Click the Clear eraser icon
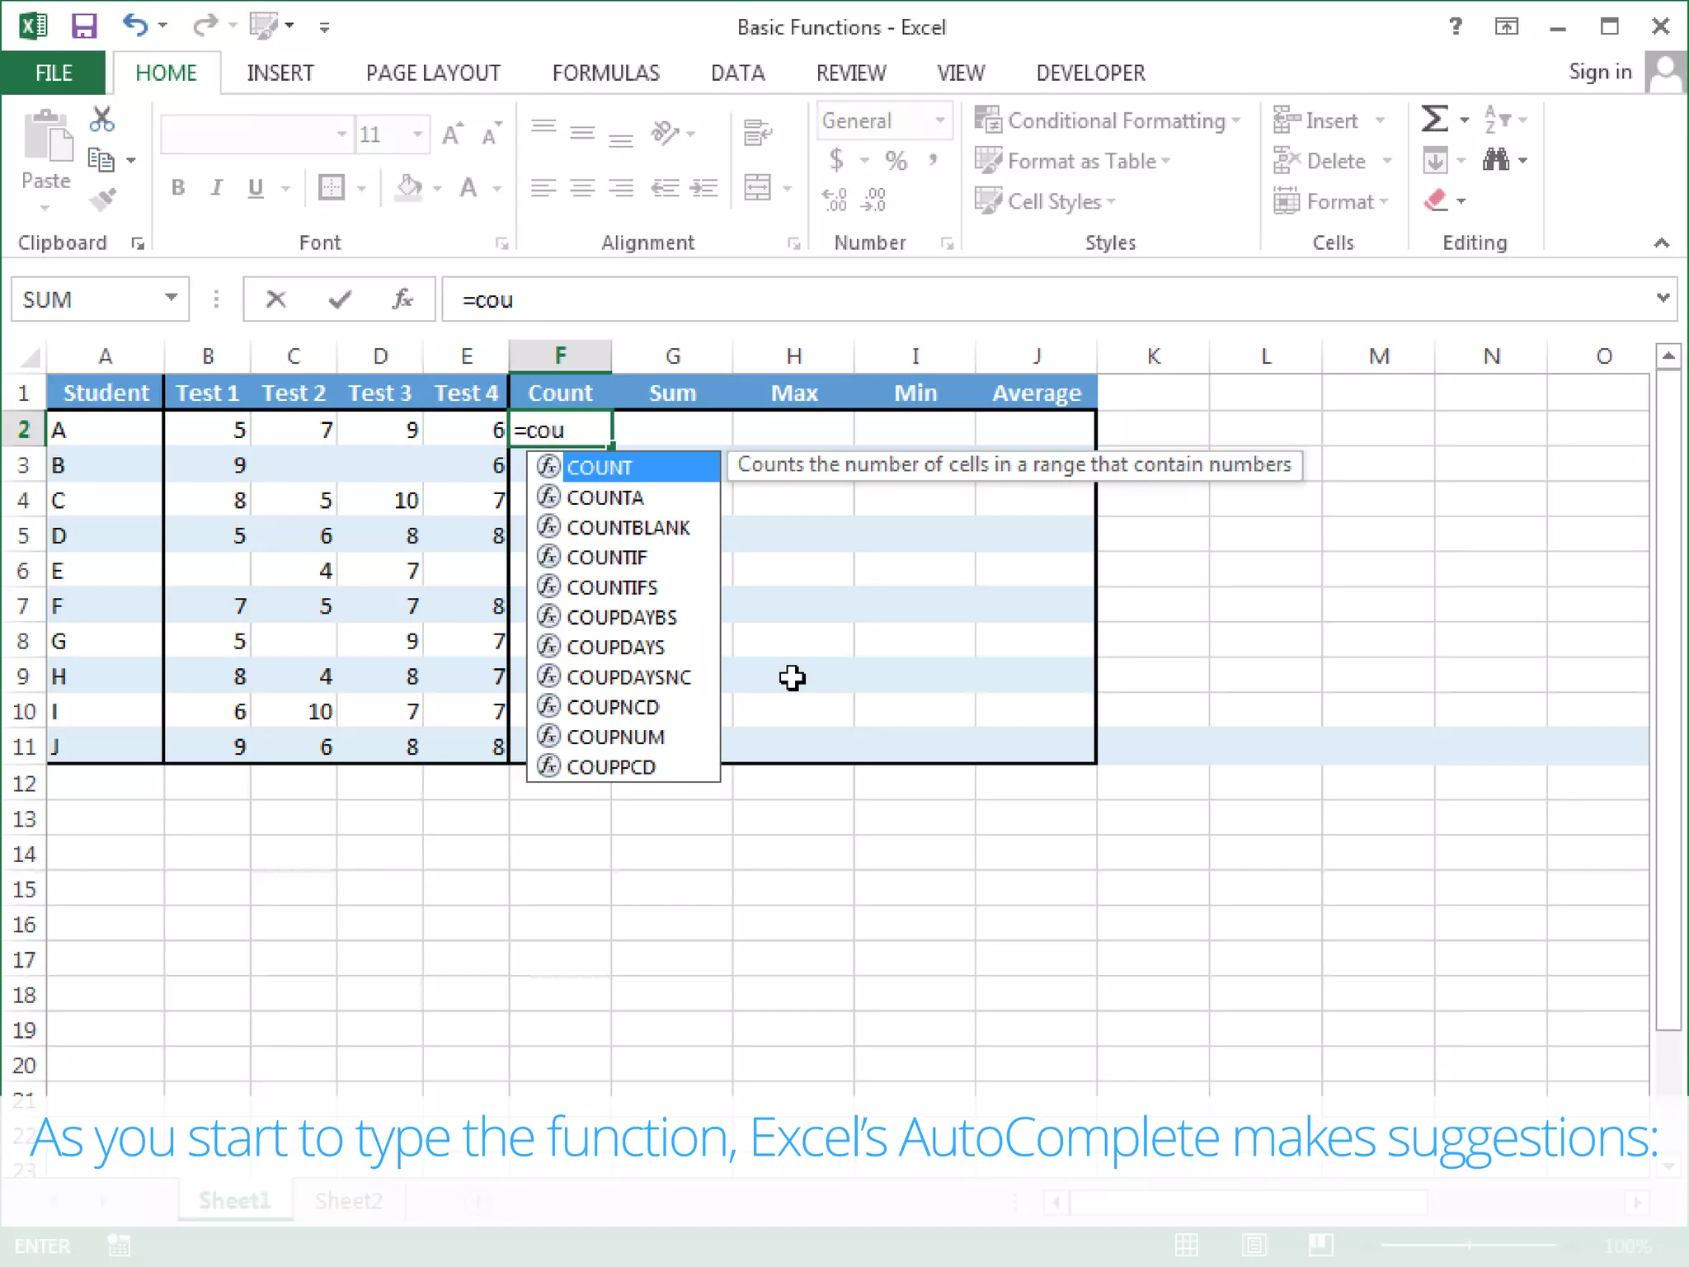1689x1267 pixels. [x=1436, y=200]
